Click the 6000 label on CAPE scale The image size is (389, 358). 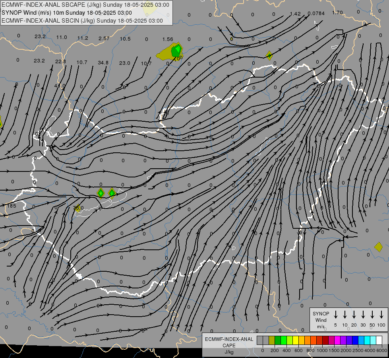pos(382,350)
